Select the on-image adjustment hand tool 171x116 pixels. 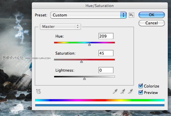[x=38, y=91]
